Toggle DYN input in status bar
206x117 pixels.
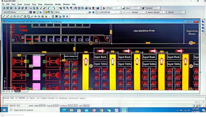tap(76, 106)
